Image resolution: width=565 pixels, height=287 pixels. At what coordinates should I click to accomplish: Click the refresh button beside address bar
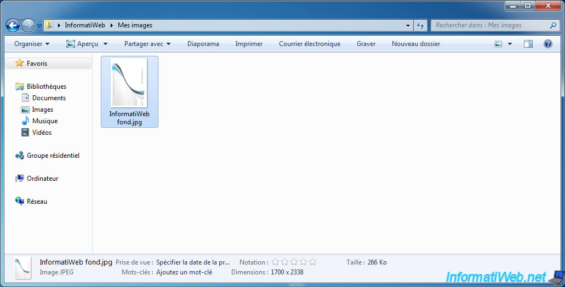(420, 25)
